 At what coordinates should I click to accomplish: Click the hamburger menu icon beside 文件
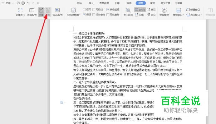pyautogui.click(x=3, y=3)
